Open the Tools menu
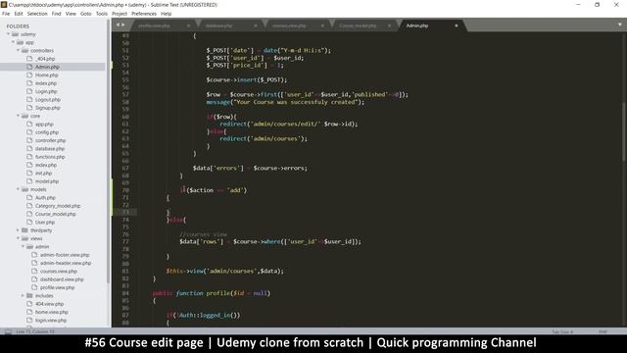Screen dimensions: 627x353 102,14
